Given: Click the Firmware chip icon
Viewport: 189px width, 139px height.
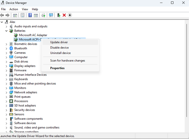Looking at the screenshot, I should point(11,70).
